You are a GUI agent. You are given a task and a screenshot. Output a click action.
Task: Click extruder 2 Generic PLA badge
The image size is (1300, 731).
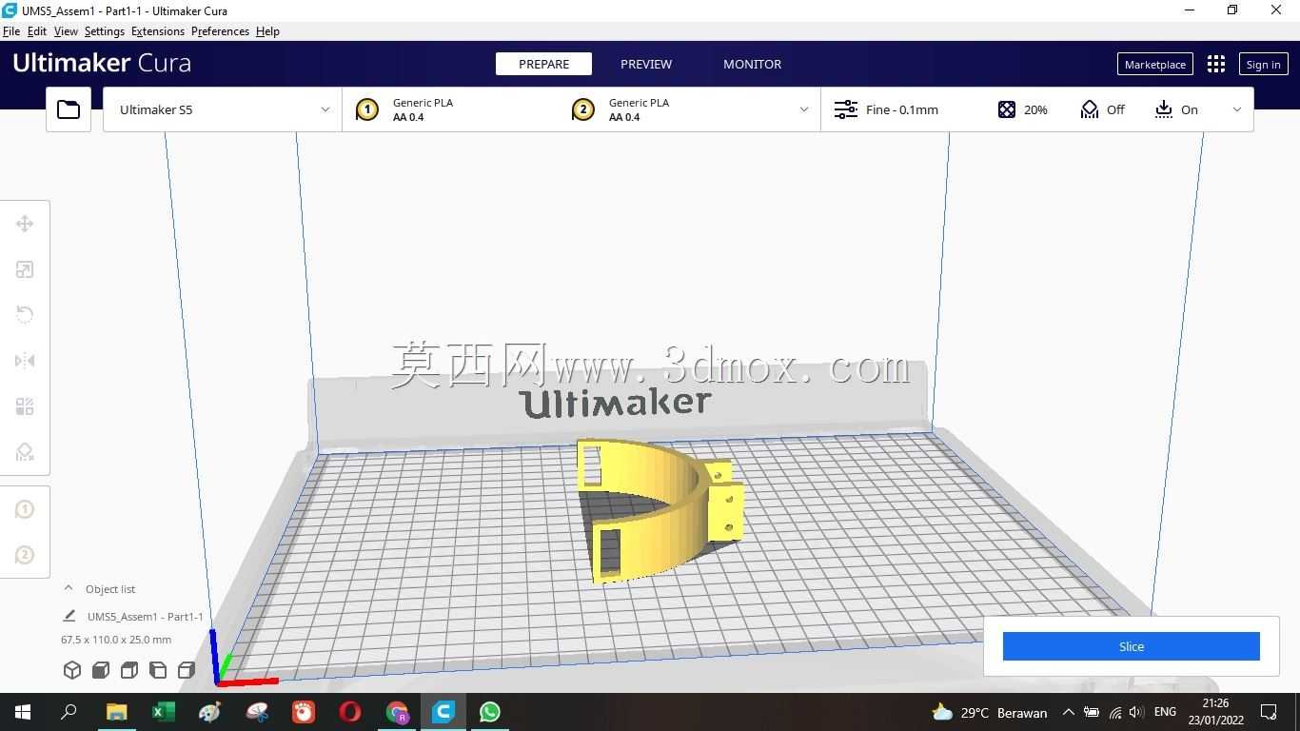point(583,109)
